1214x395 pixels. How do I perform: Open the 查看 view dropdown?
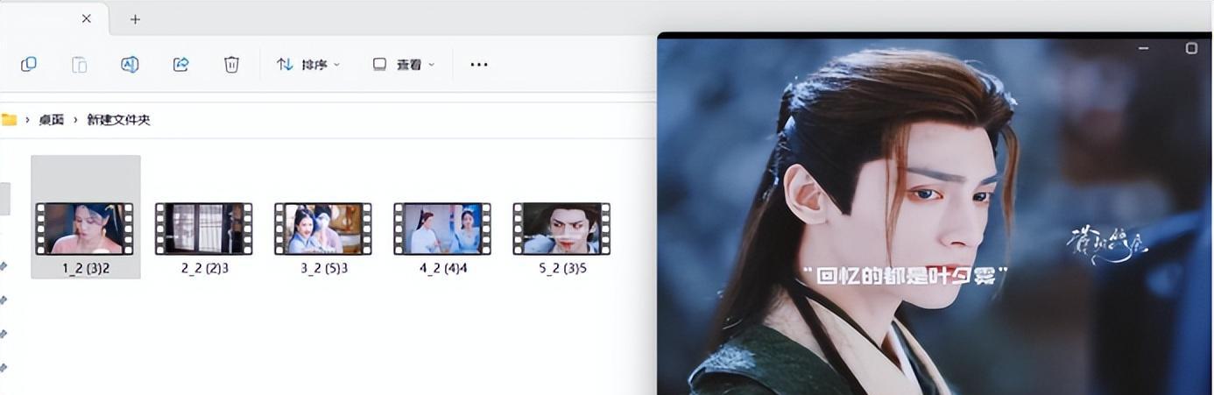coord(403,64)
